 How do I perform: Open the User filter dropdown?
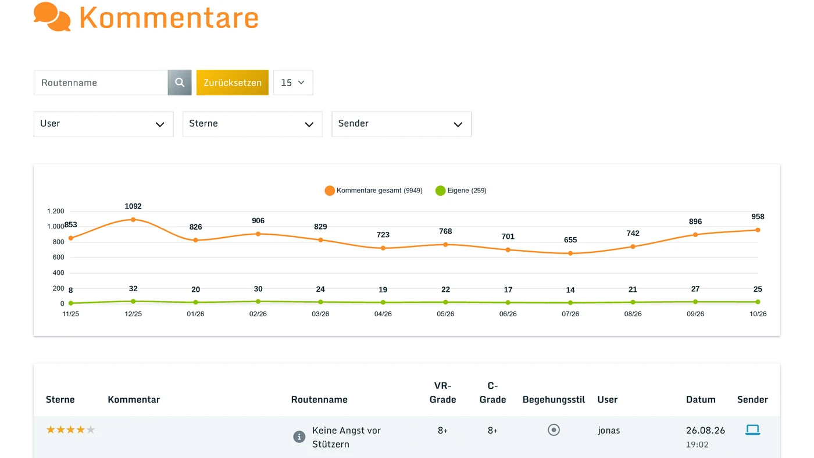click(103, 124)
